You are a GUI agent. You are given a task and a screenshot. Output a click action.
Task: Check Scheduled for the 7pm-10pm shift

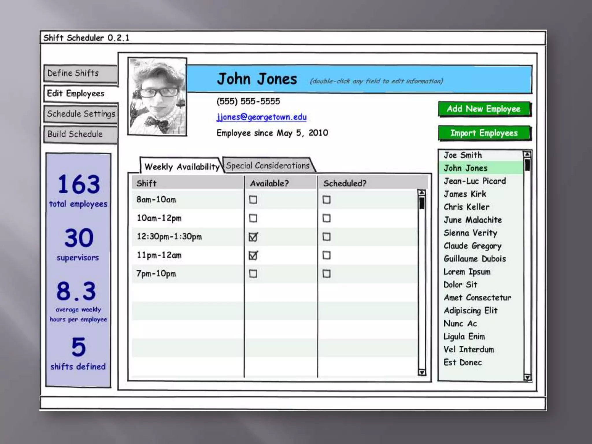326,273
